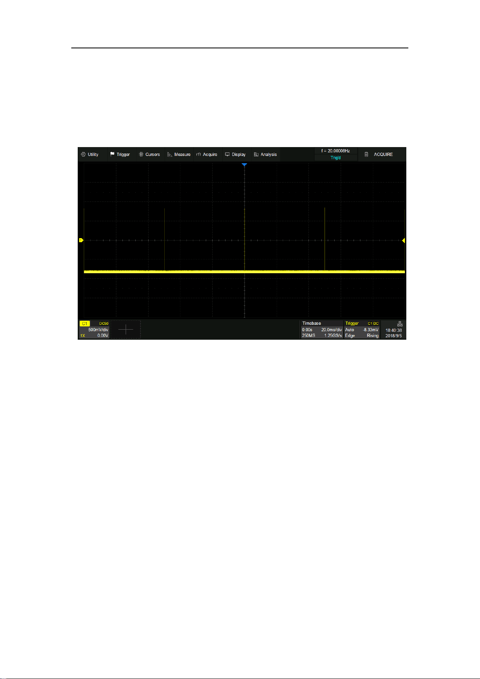Click the Acquire menu item
The width and height of the screenshot is (480, 679).
pos(207,154)
